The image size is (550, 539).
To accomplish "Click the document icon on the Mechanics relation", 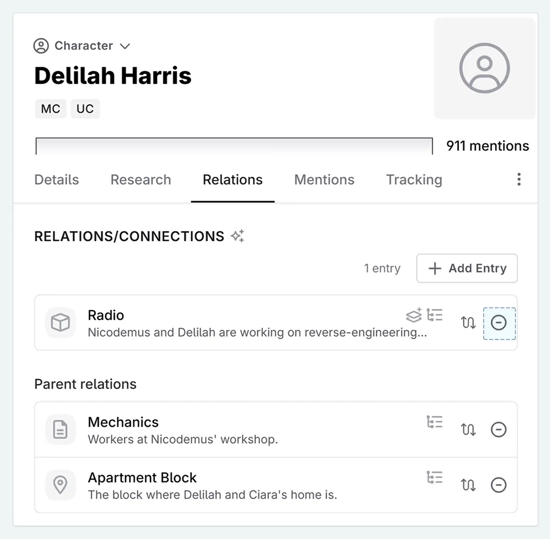I will click(x=60, y=429).
